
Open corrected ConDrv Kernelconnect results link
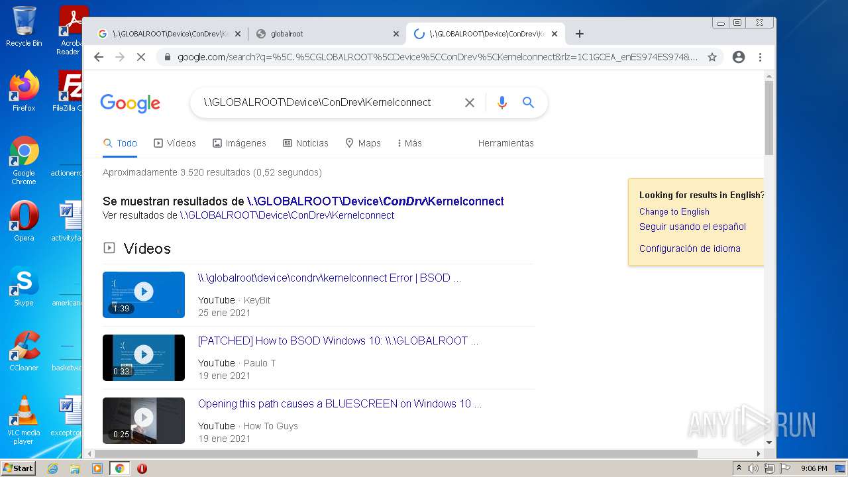tap(376, 201)
